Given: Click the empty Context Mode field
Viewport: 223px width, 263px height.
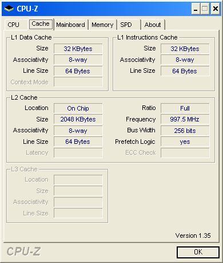Looking at the screenshot, I should (78, 82).
